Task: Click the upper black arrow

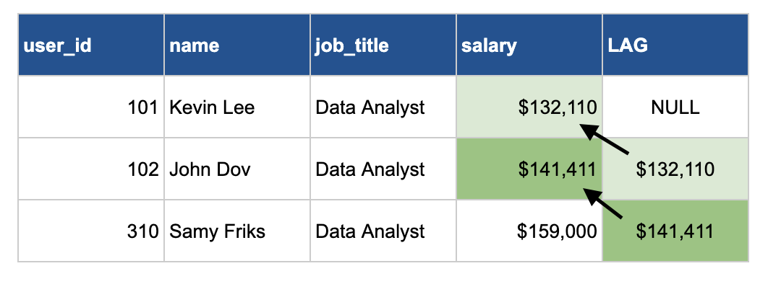Action: tap(606, 140)
